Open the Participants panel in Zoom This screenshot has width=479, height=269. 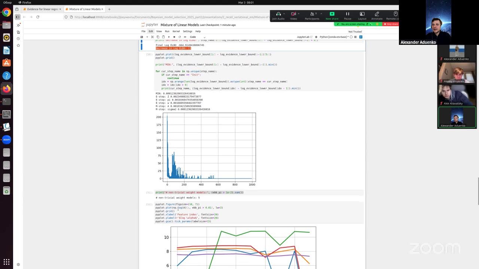click(312, 16)
